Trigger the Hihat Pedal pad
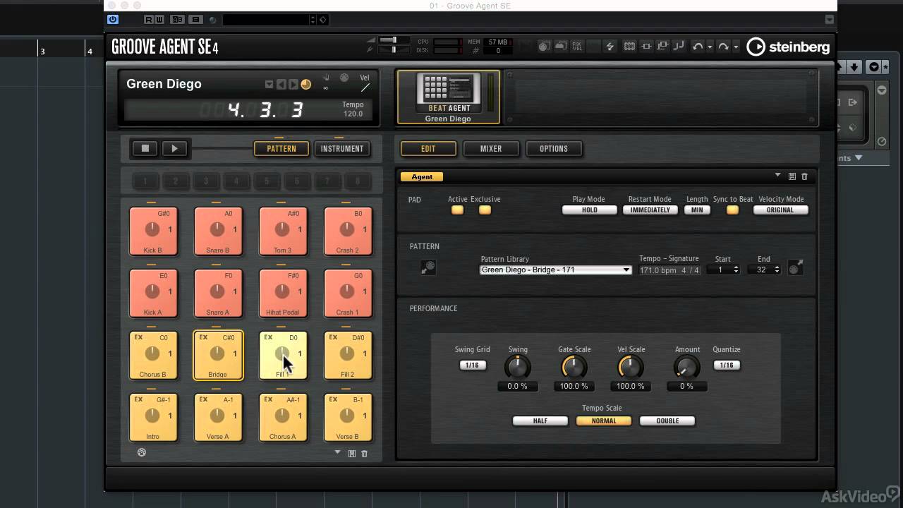Screen dimensions: 903x508 283,293
